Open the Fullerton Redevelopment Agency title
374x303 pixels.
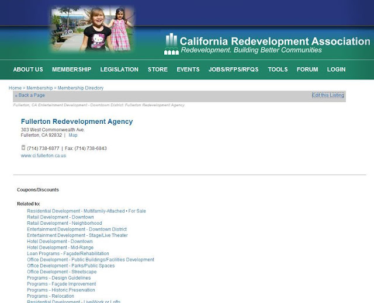[x=77, y=121]
